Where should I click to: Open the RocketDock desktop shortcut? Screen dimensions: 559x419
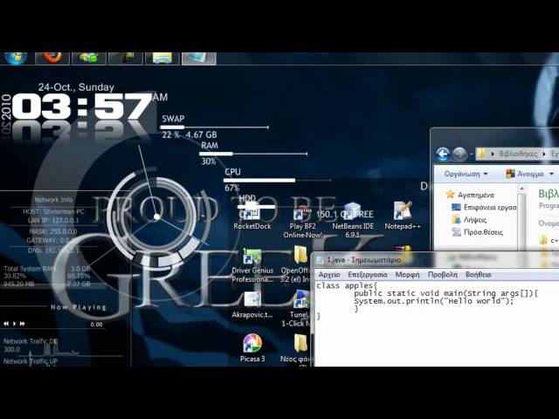tap(252, 212)
